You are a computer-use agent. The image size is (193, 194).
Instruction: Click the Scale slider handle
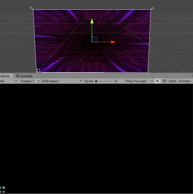(96, 81)
